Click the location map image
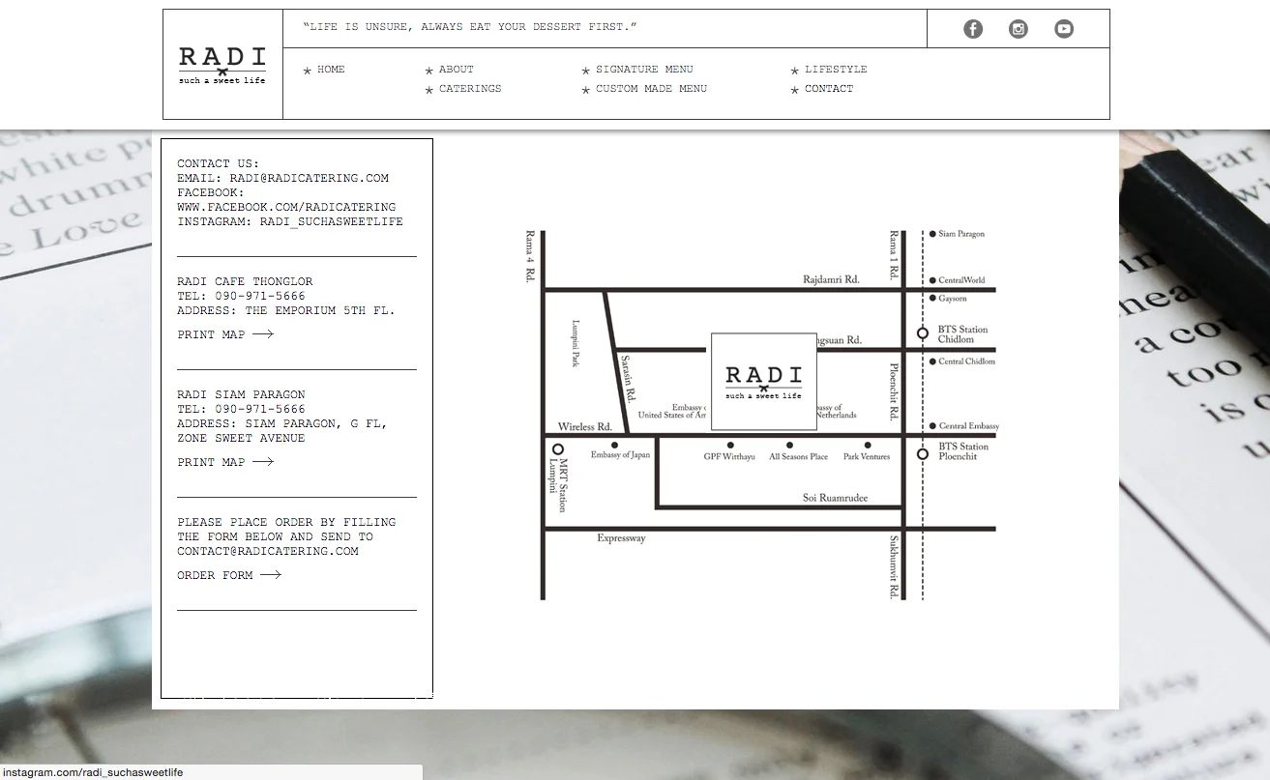This screenshot has height=780, width=1270. 761,415
